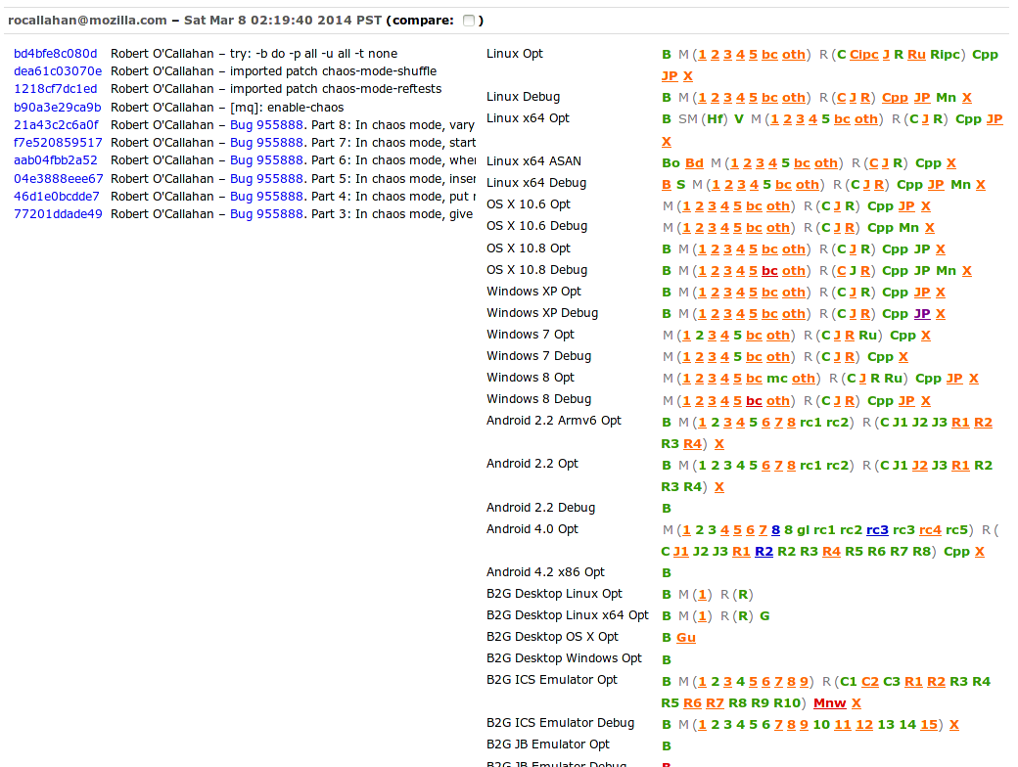Select job 11 in B2G ICS Emulator Debug row
1018x767 pixels.
[843, 724]
